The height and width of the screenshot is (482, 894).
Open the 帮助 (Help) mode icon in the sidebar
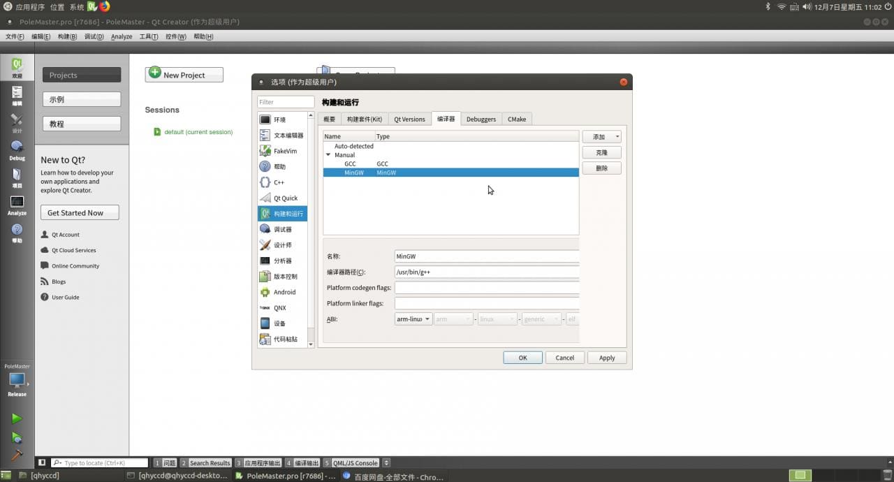[x=17, y=233]
